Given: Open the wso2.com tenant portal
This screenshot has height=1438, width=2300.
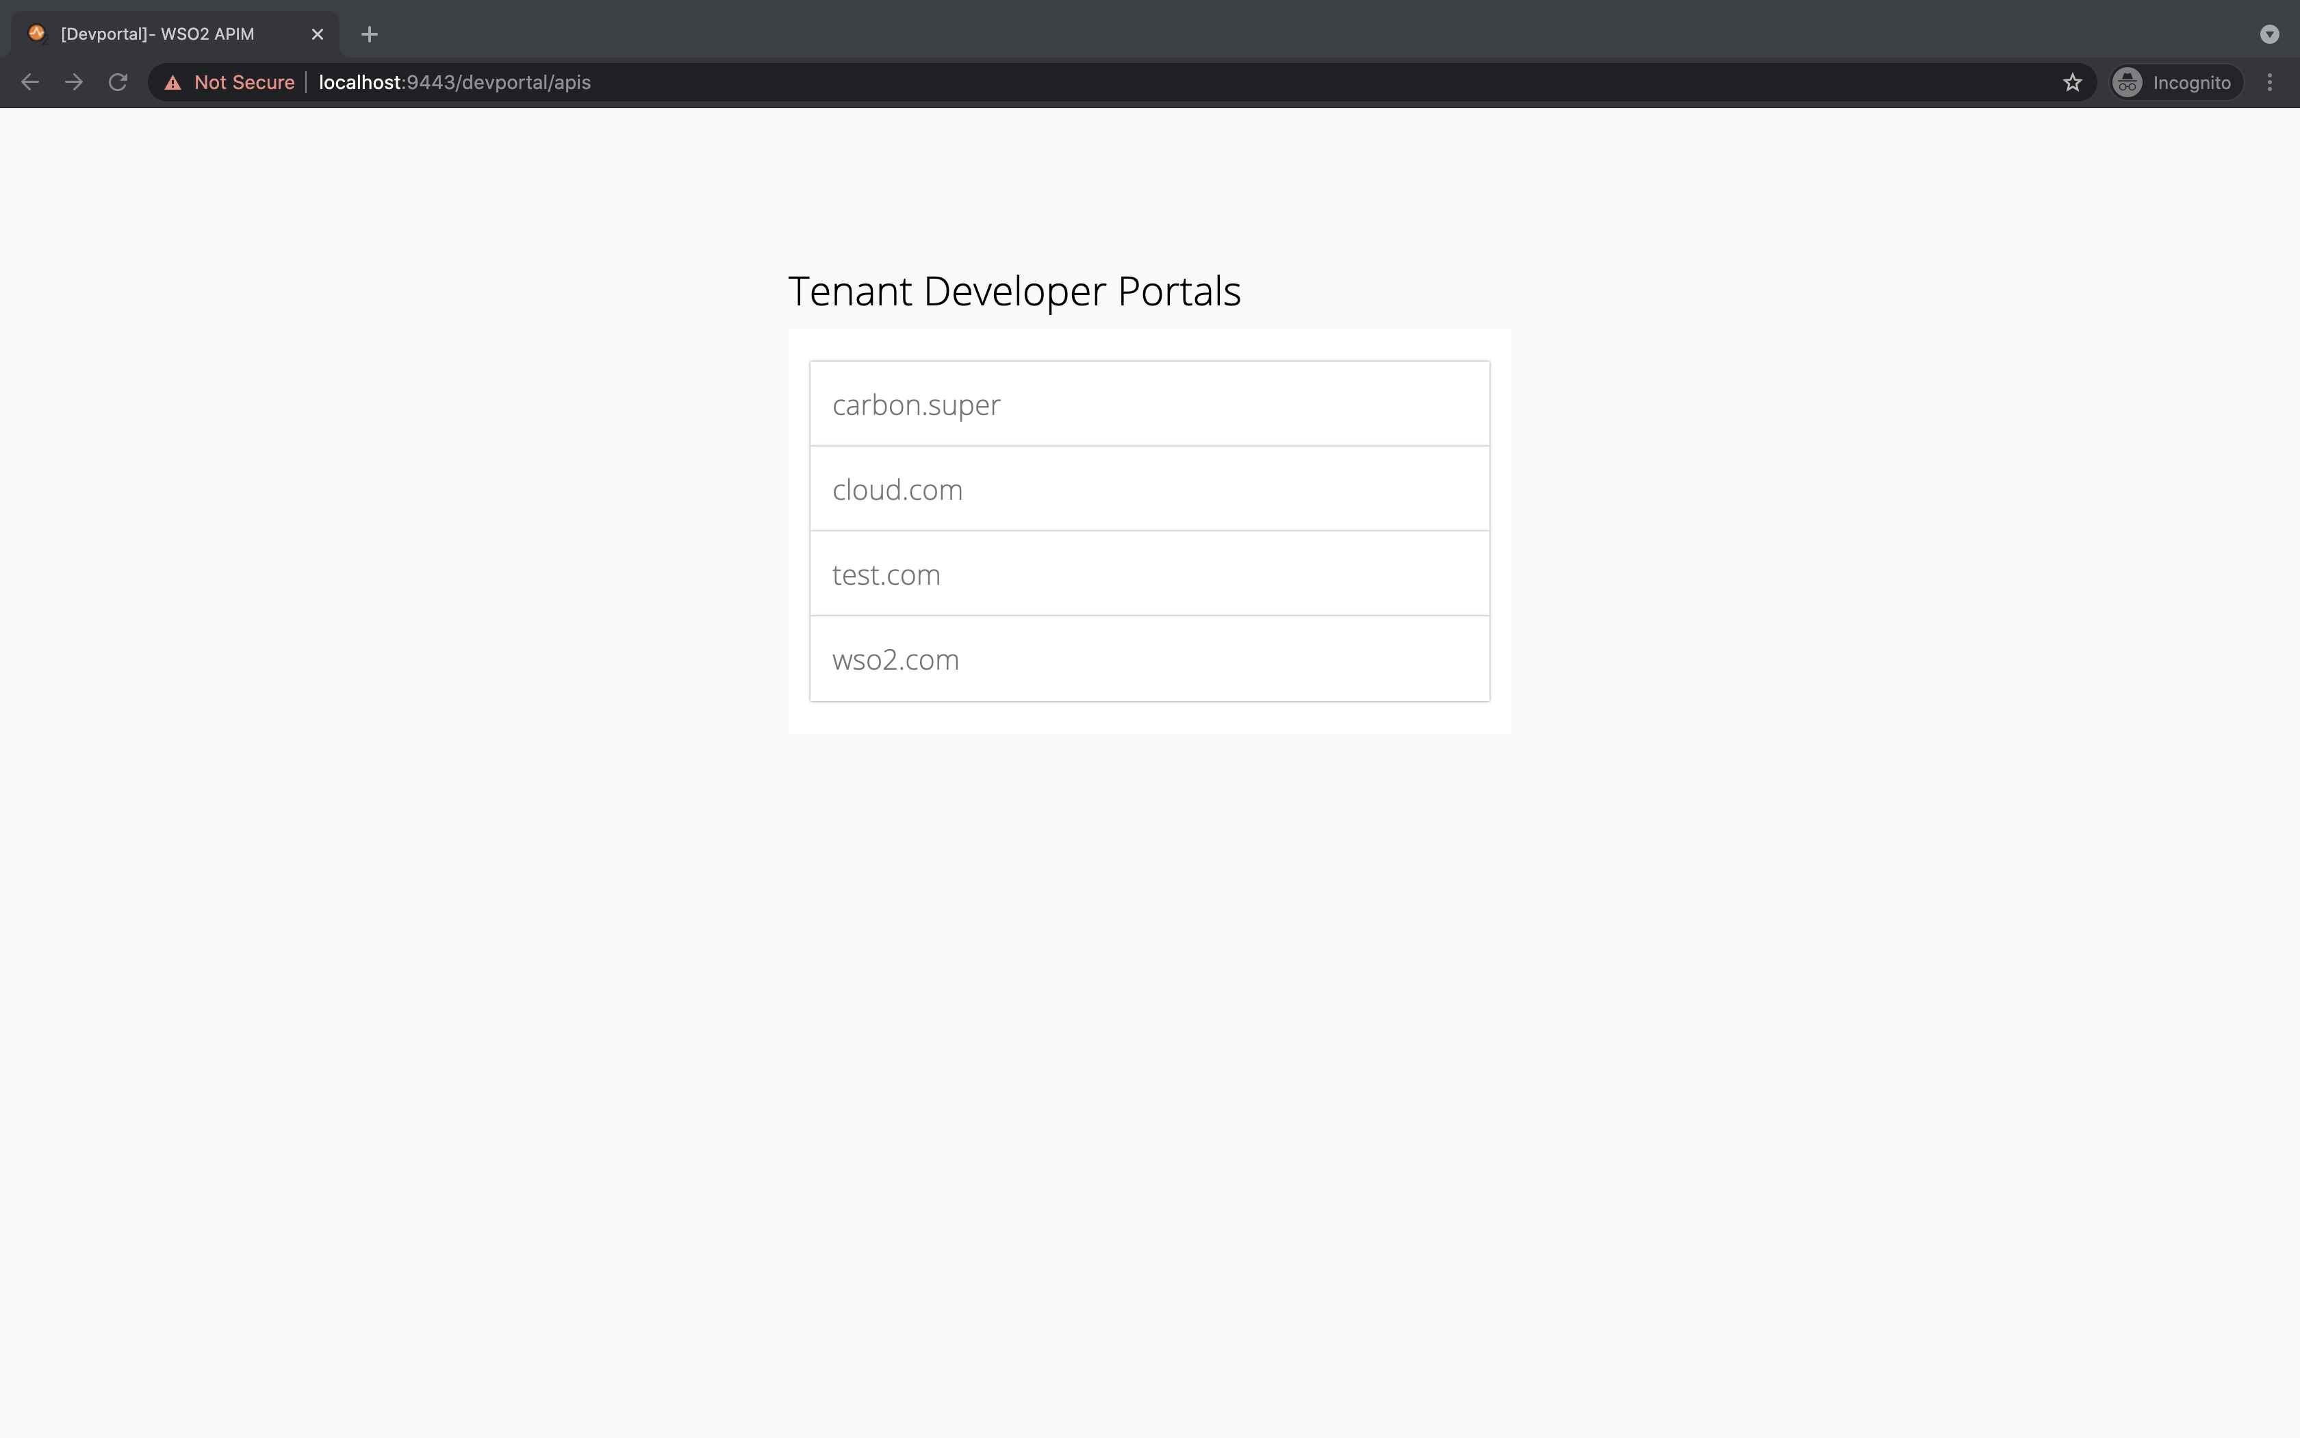Looking at the screenshot, I should click(1148, 659).
